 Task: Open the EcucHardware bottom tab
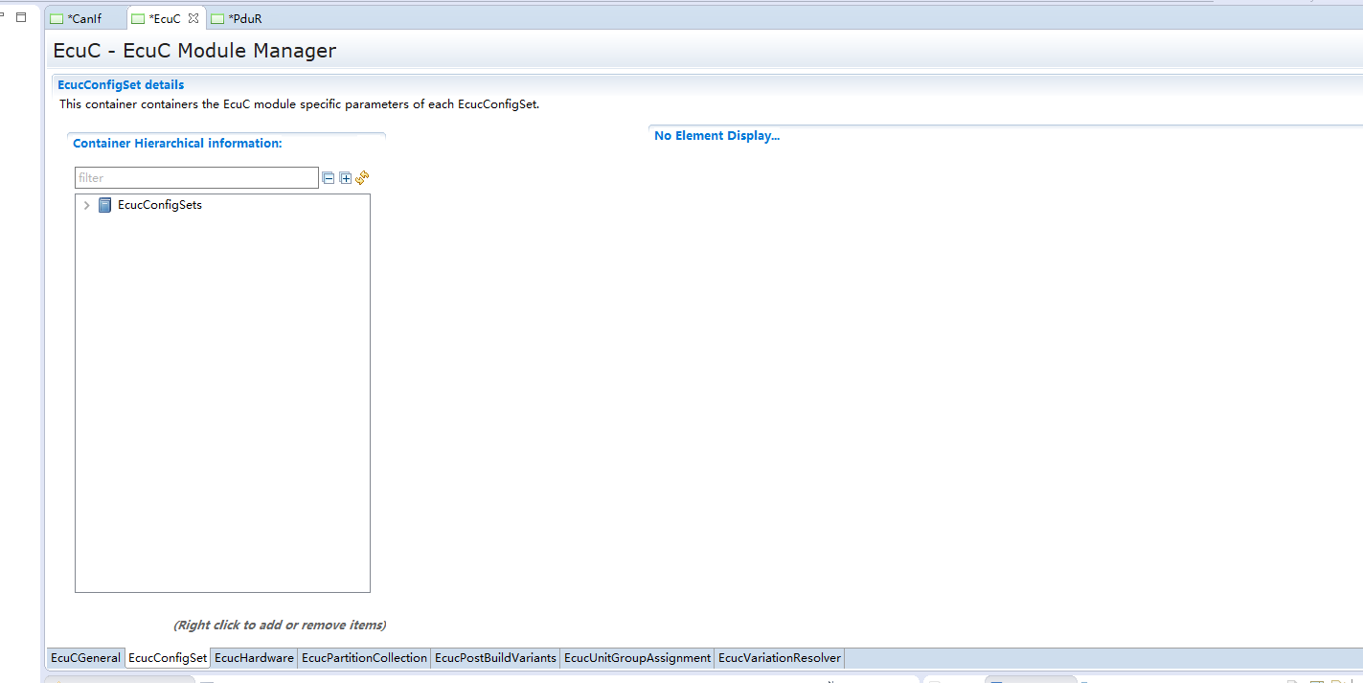254,658
